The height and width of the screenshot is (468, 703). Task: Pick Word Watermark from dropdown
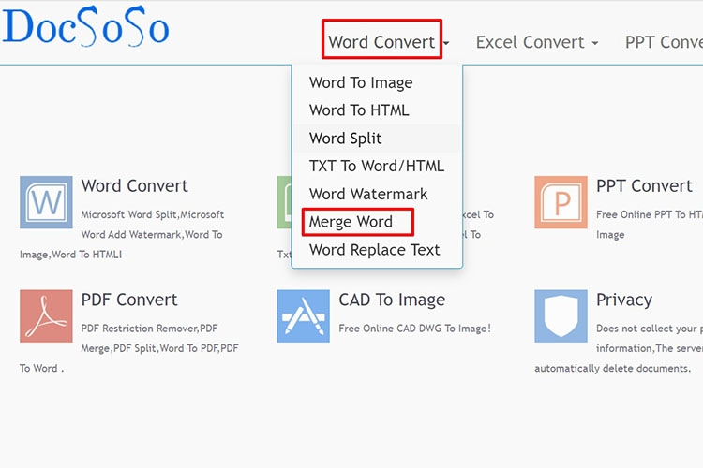(368, 194)
